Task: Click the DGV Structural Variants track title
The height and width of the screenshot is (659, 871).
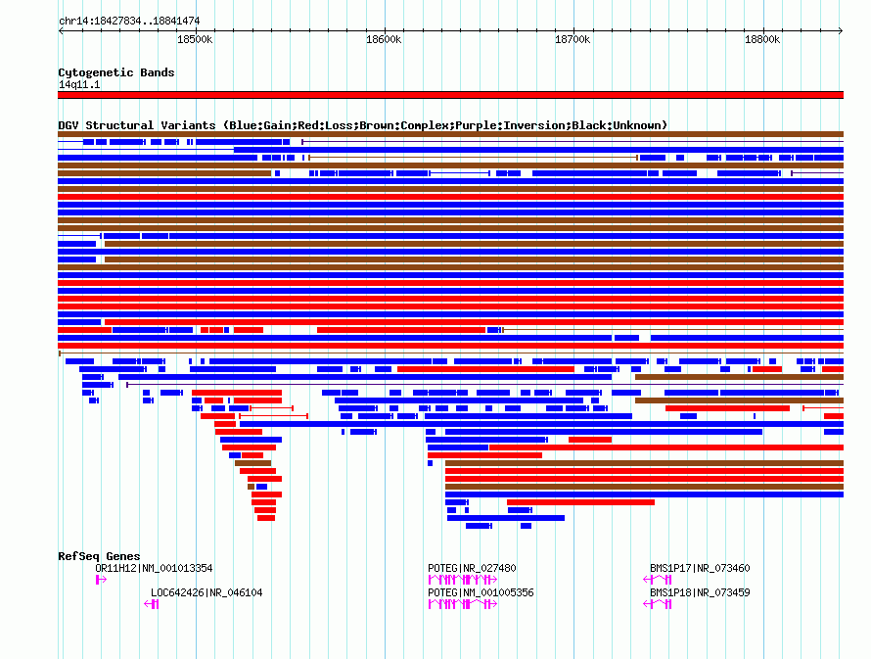Action: (x=363, y=125)
